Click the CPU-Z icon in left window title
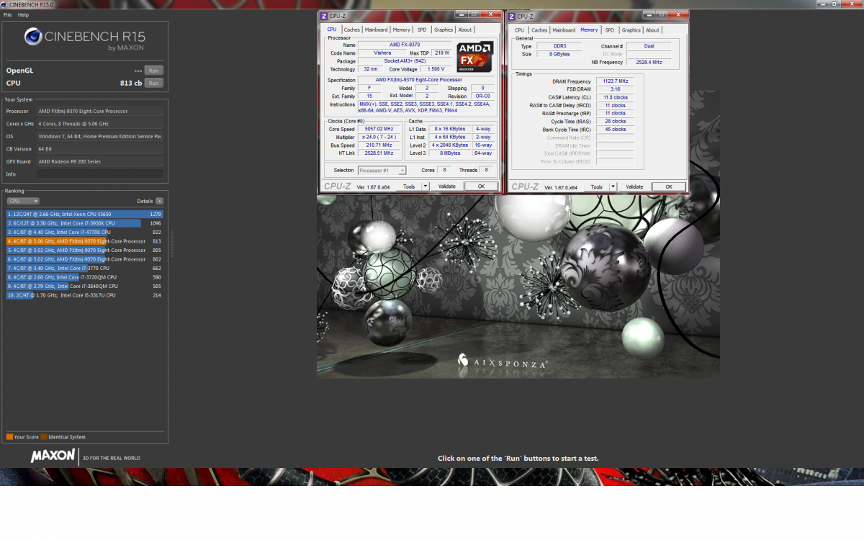This screenshot has width=864, height=540. point(325,16)
